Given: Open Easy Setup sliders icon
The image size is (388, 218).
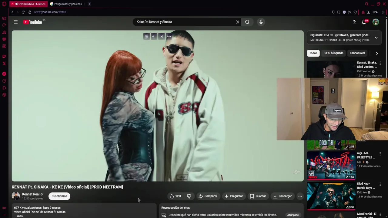Looking at the screenshot, I should [x=383, y=12].
